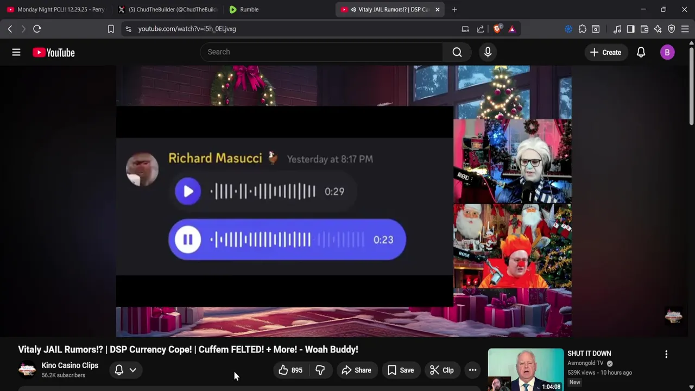
Task: Open the Brave Wallet icon
Action: pyautogui.click(x=645, y=29)
